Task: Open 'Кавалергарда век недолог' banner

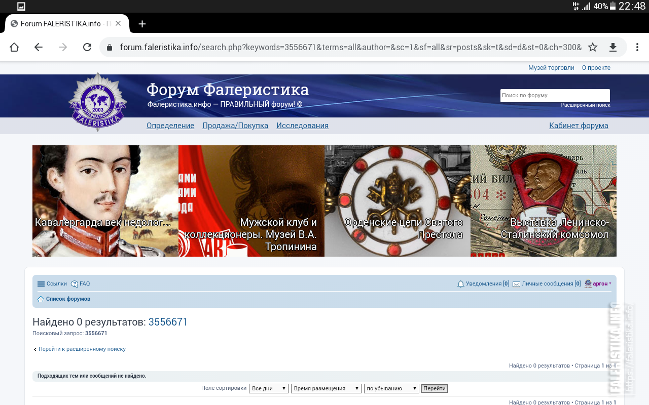Action: [105, 201]
